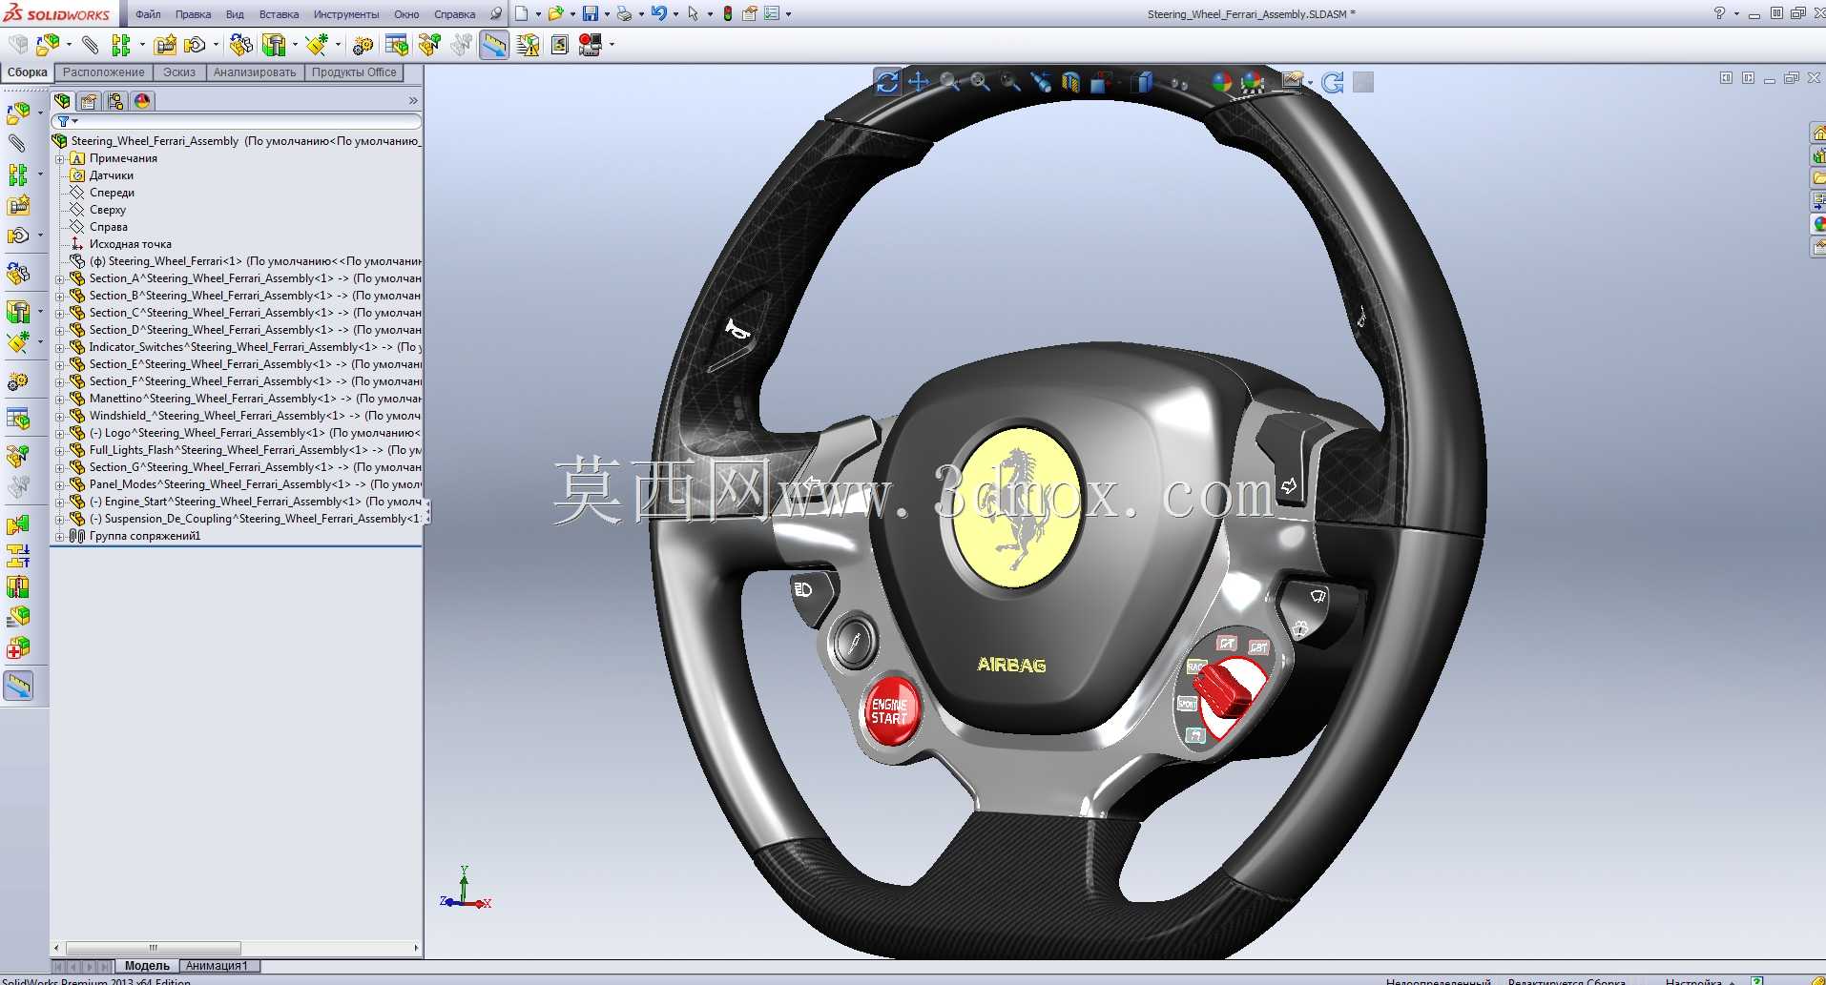Click the Print icon in title toolbar
The width and height of the screenshot is (1826, 985).
624,13
